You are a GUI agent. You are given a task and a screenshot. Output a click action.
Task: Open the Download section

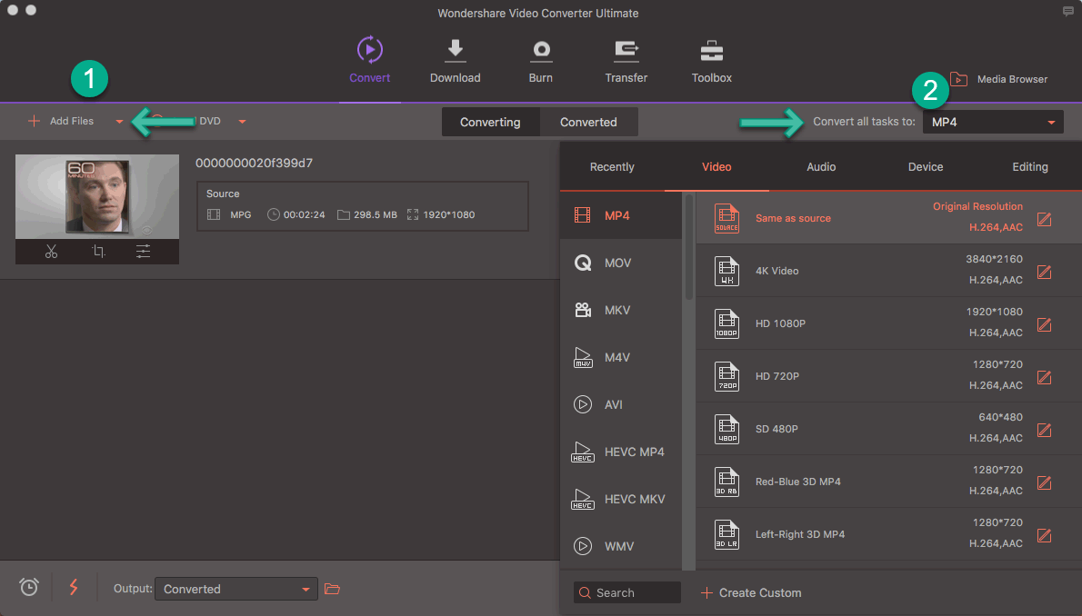click(455, 60)
